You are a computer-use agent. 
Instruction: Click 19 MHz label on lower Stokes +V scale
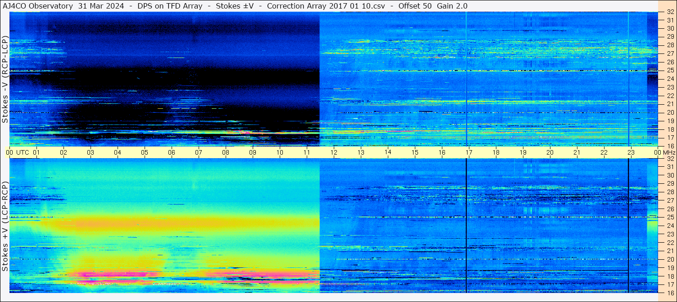tap(670, 267)
